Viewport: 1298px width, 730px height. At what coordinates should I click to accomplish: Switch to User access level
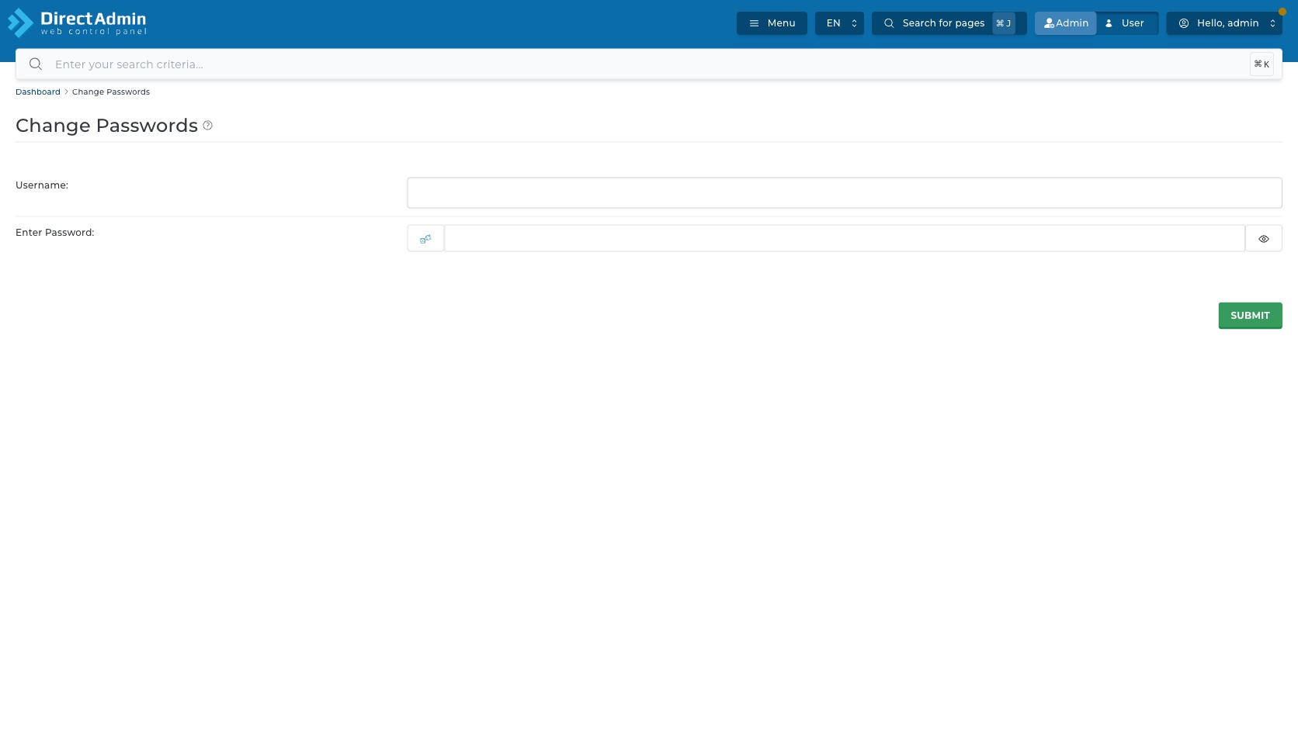coord(1127,23)
